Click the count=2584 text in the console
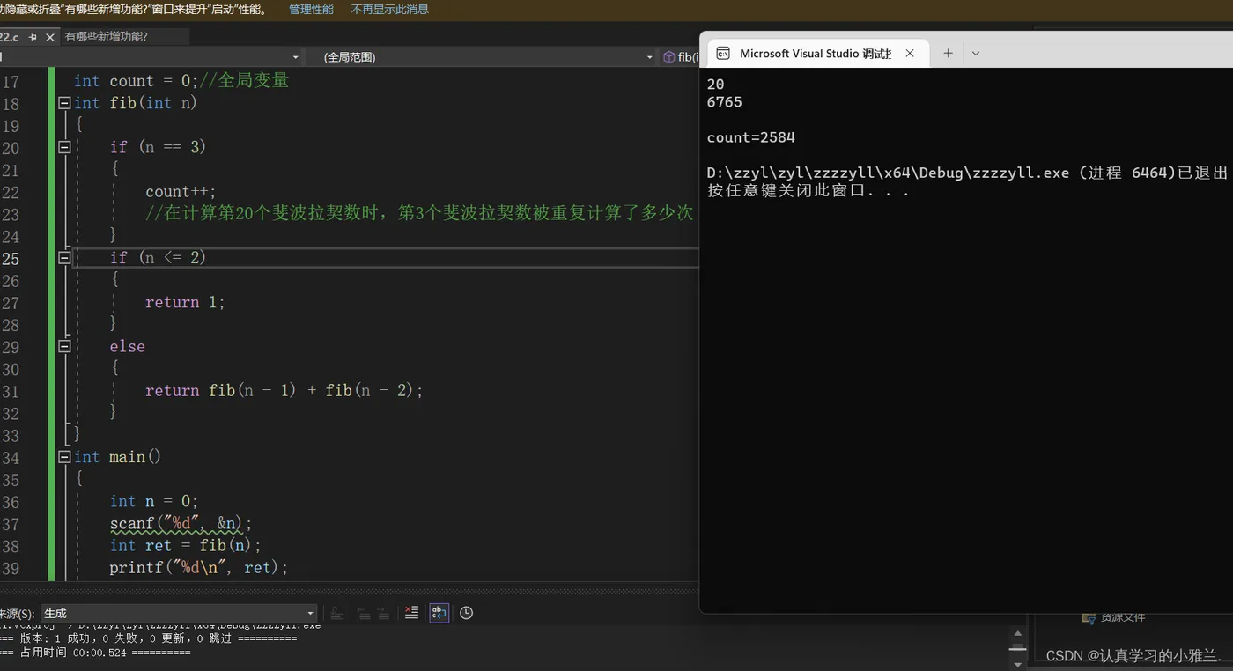1233x671 pixels. 751,137
